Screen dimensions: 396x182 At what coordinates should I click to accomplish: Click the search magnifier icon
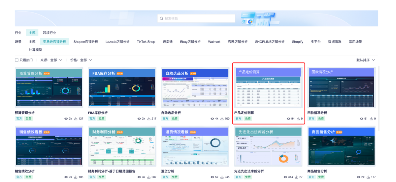pos(161,18)
